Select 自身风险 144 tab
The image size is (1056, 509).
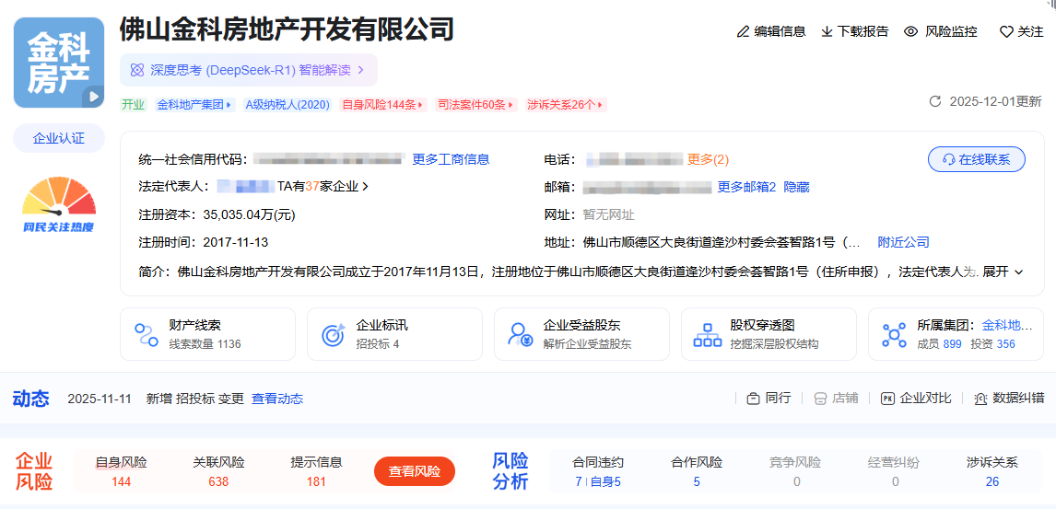(122, 472)
